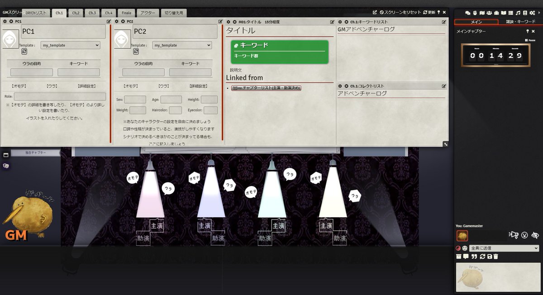Edit the Ch.1:キーワードリスト panel
This screenshot has width=543, height=295.
point(444,21)
